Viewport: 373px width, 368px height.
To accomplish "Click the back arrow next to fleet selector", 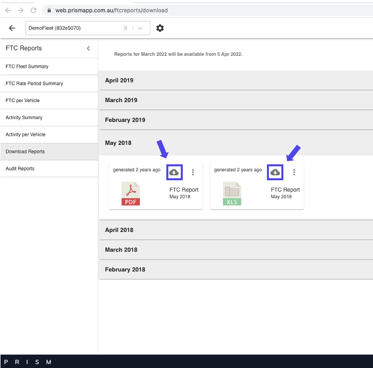I will coord(12,28).
